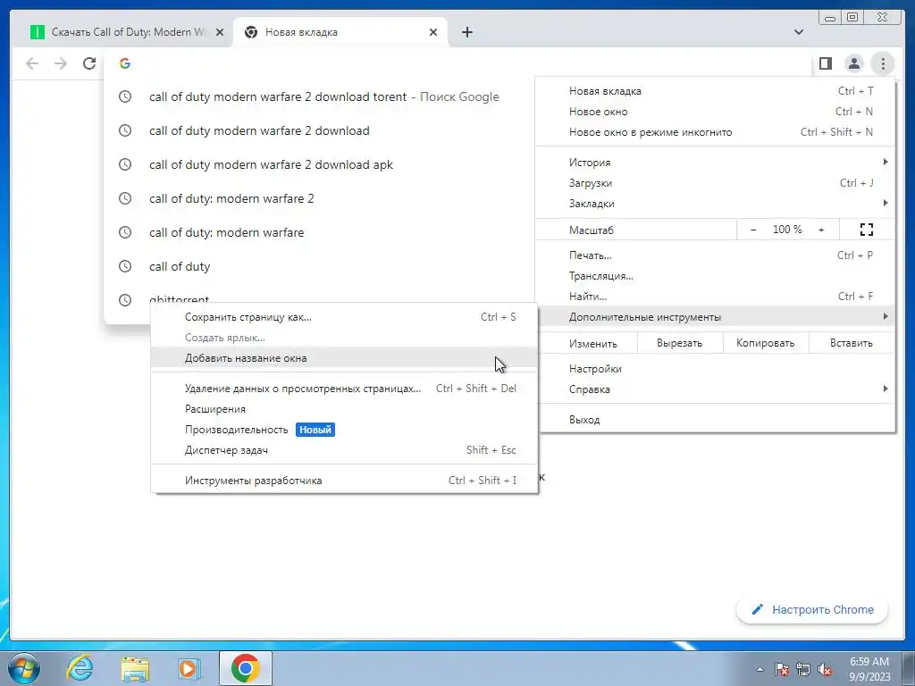This screenshot has height=686, width=915.
Task: Reload the page with the refresh icon
Action: [x=89, y=63]
